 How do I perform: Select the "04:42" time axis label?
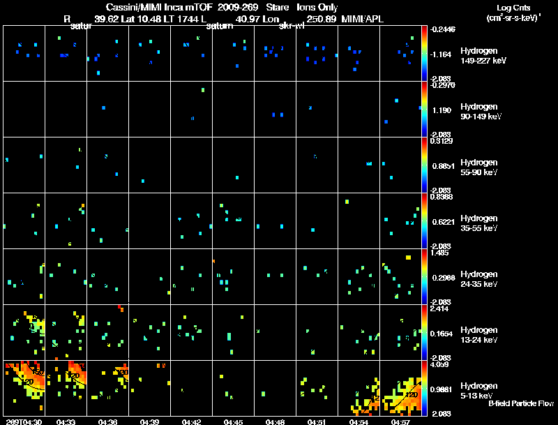point(191,422)
